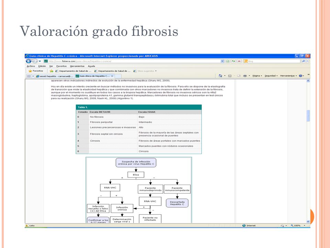Open the tab list dropdown arrow
Viewport: 330px width, 248px height.
tap(33, 76)
